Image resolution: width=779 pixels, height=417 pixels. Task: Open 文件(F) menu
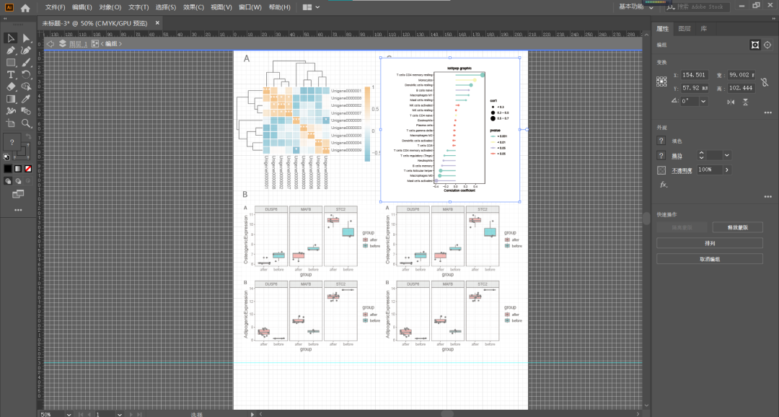(x=55, y=7)
